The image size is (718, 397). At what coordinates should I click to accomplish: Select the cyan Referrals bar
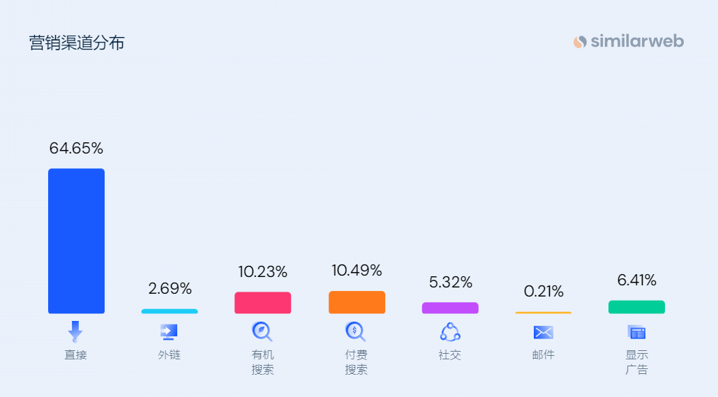(170, 311)
